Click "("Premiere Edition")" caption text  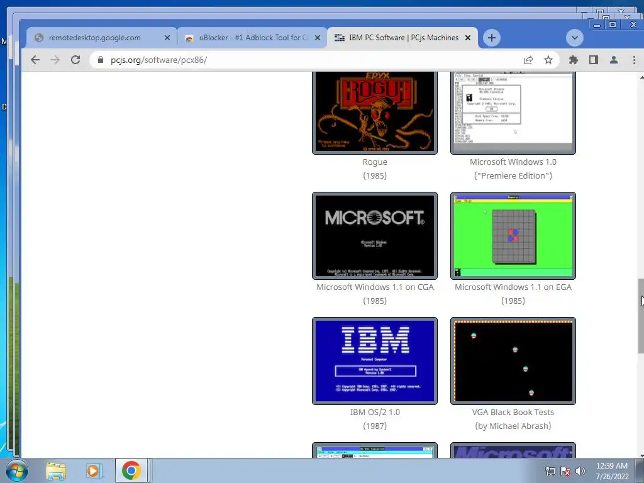point(513,176)
